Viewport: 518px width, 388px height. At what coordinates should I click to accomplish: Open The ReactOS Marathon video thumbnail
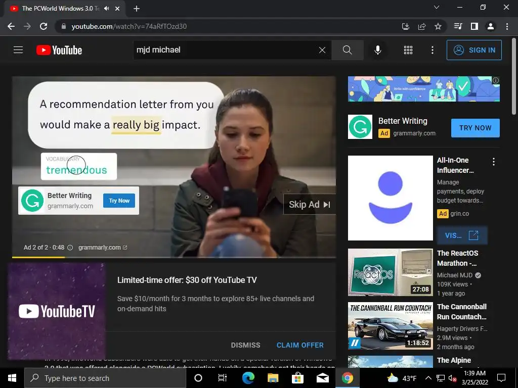click(x=391, y=272)
